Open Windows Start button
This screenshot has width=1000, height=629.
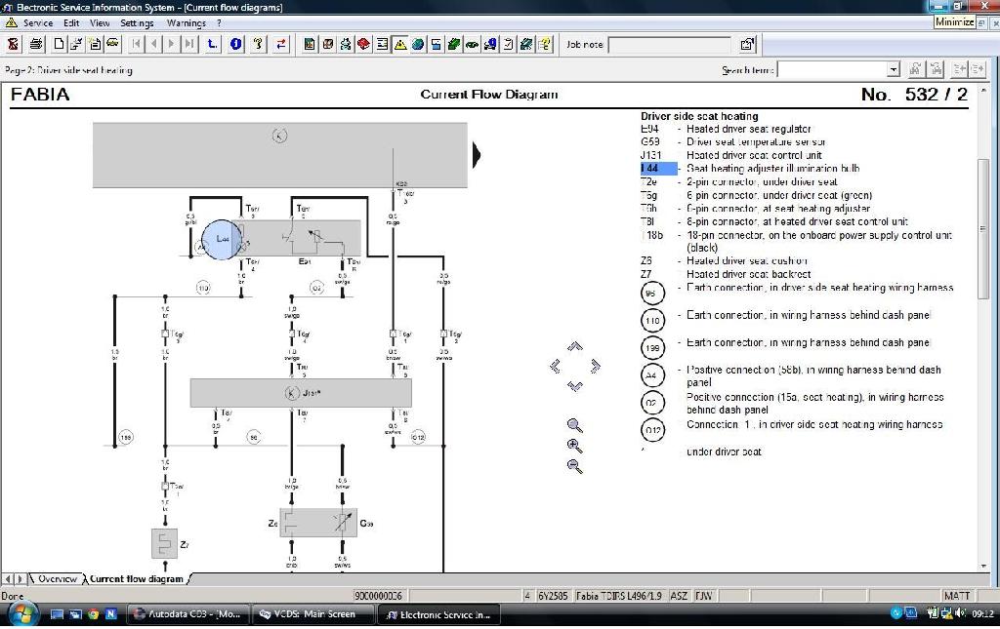coord(21,614)
